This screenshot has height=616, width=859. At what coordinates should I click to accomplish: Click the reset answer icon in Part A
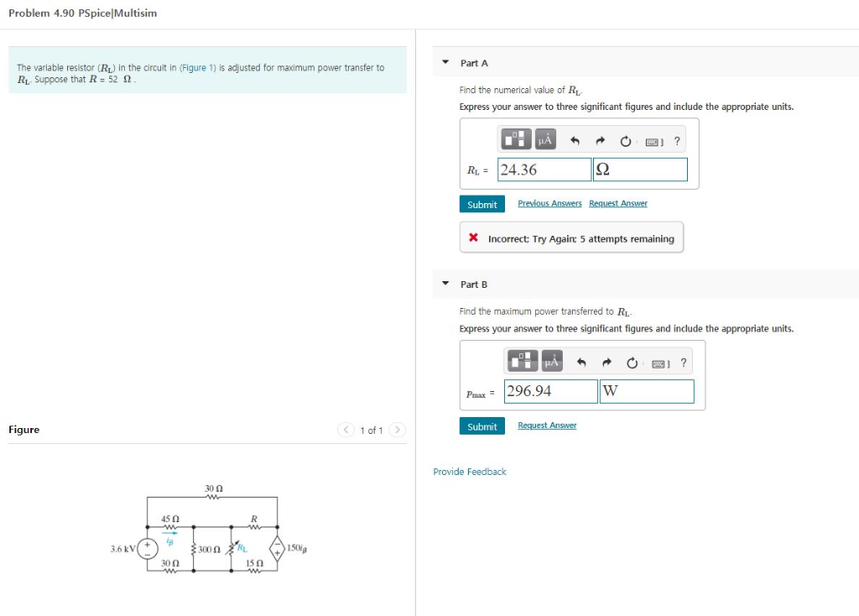coord(625,140)
